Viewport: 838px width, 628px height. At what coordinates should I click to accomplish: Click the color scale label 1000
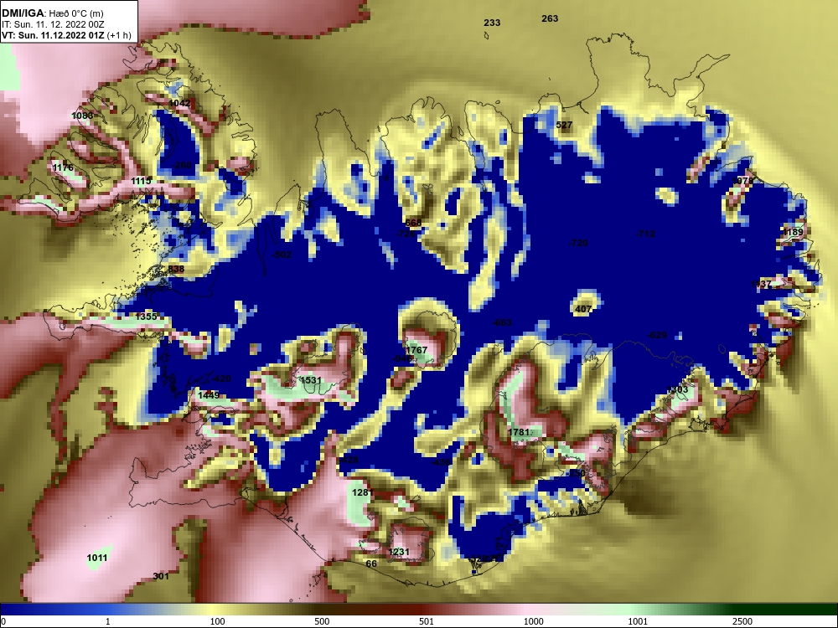click(533, 621)
